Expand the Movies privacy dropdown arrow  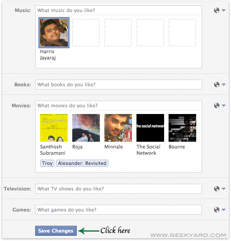(x=224, y=106)
